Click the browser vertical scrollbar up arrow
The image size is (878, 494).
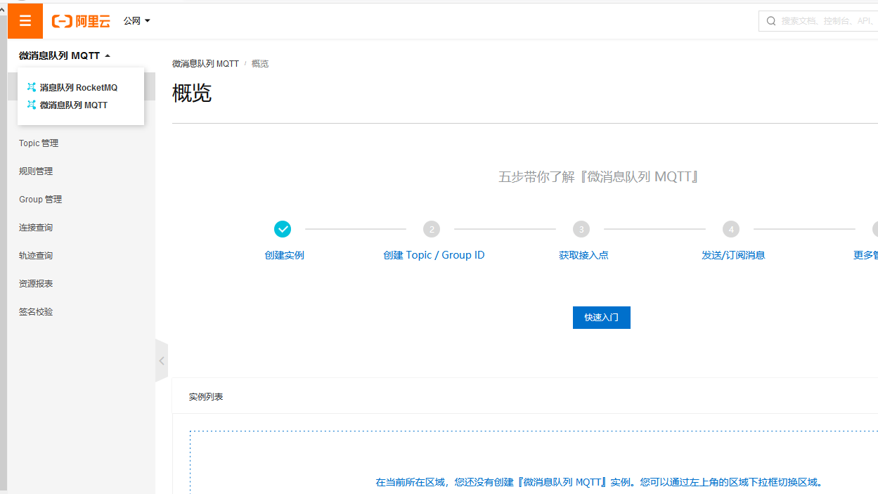point(4,9)
